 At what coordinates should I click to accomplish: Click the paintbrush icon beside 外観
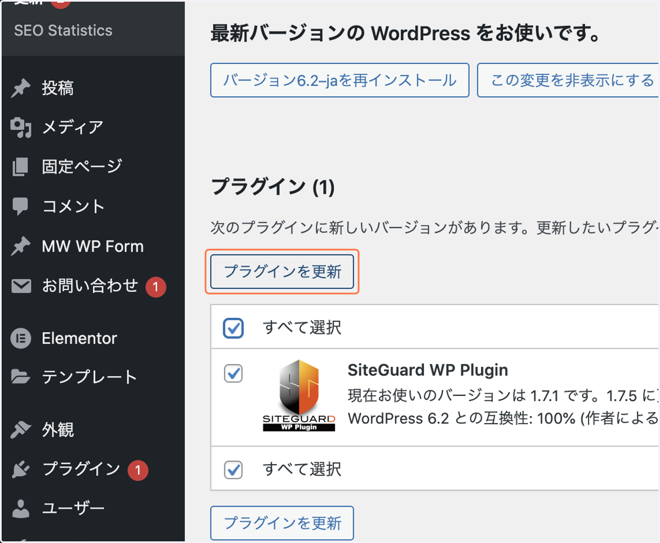click(x=21, y=429)
